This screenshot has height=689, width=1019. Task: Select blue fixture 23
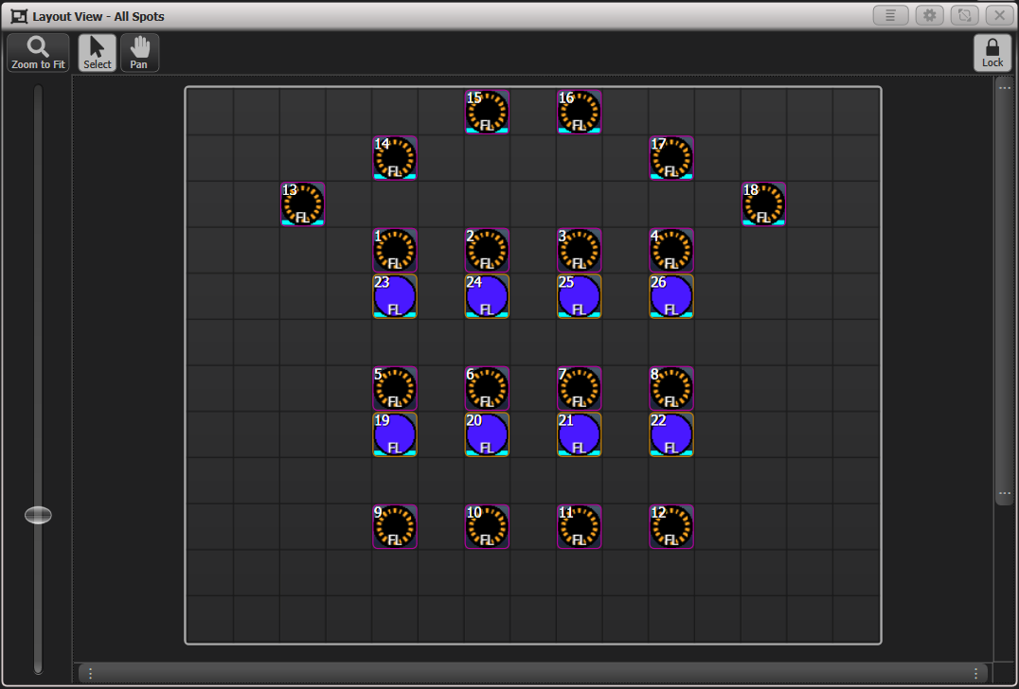pos(395,296)
